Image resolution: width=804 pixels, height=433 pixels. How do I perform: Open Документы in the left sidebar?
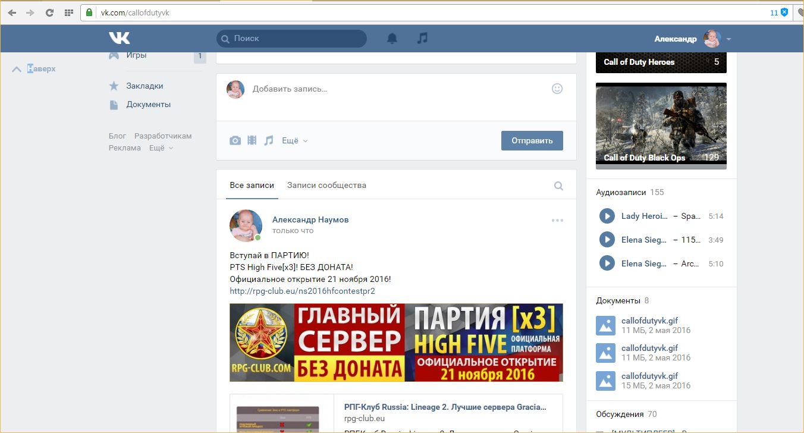point(148,104)
